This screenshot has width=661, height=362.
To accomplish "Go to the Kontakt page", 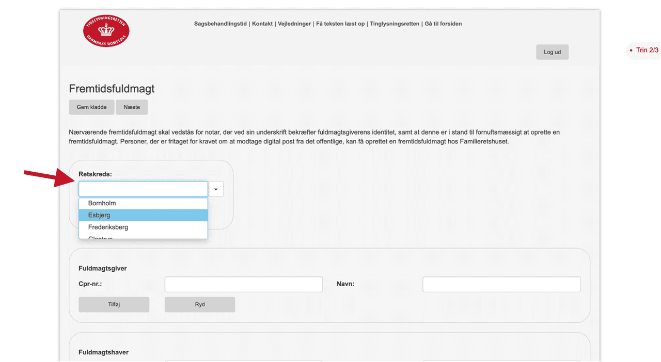I will [x=262, y=24].
